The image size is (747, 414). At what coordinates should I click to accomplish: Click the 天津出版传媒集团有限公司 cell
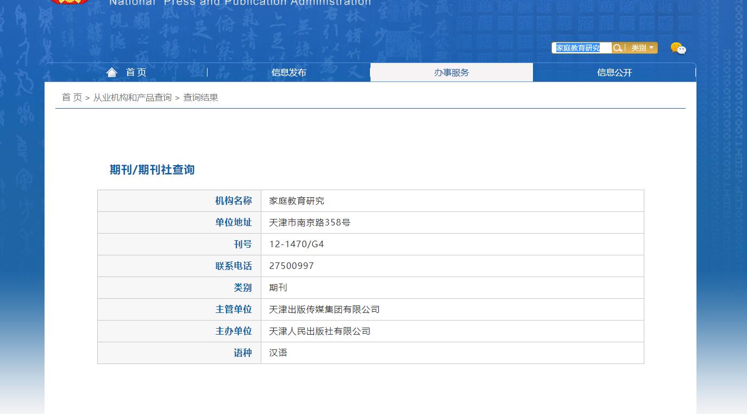324,310
